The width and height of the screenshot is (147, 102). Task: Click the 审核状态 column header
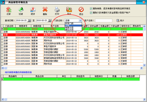125,26
